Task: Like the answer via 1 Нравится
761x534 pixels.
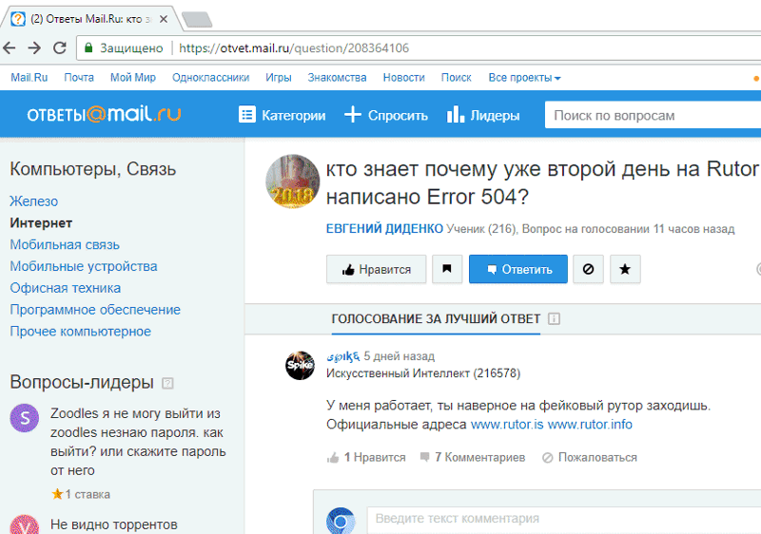Action: 366,457
